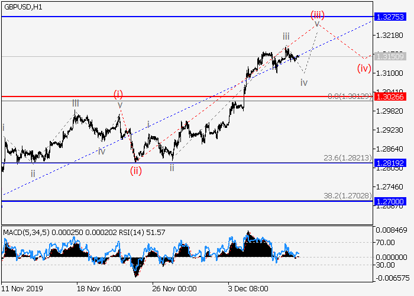Screen dimensions: 414x296
Task: Select the 3 Dec 08:00 time marker
Action: click(x=251, y=288)
